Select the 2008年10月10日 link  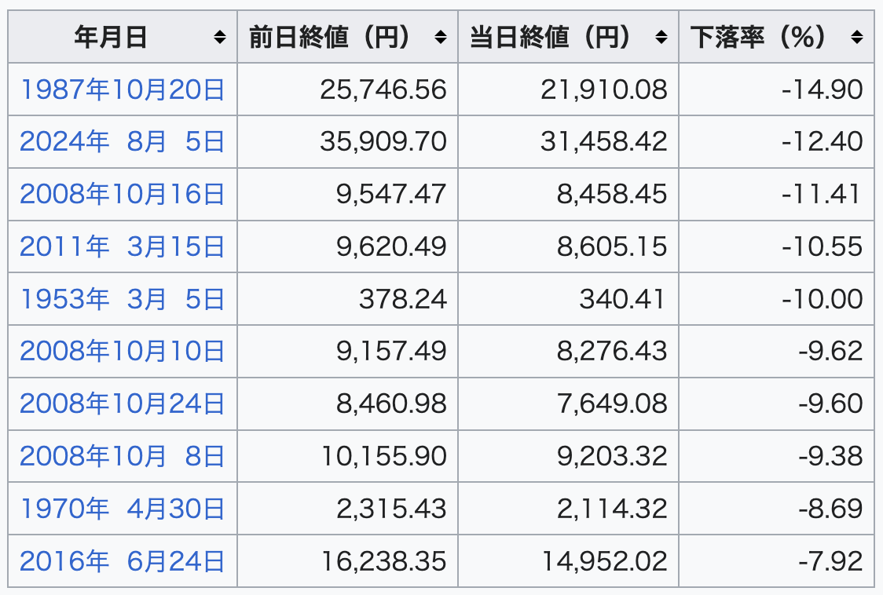point(123,351)
